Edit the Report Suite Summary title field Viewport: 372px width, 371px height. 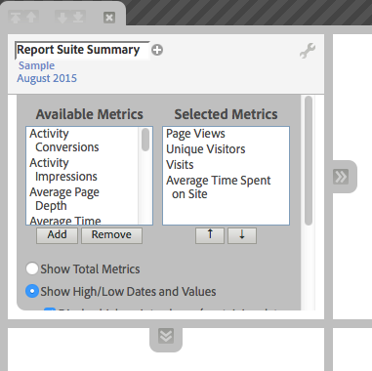pos(82,50)
